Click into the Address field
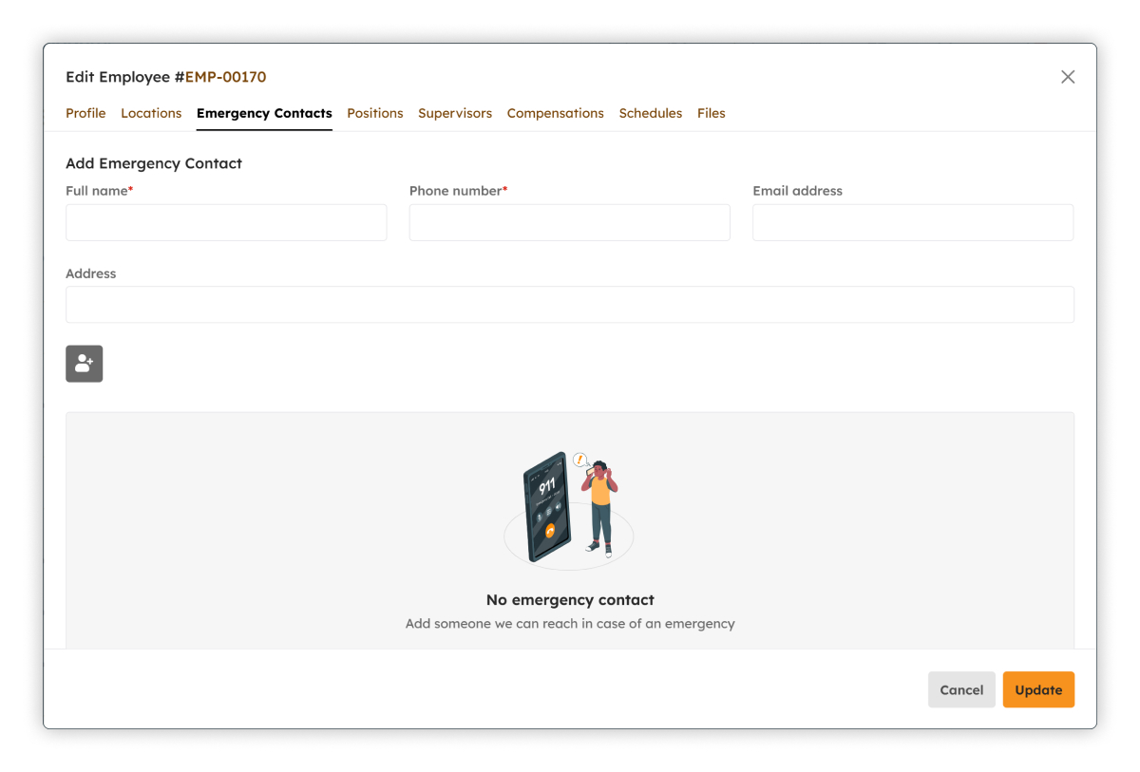The height and width of the screenshot is (772, 1140). 570,305
